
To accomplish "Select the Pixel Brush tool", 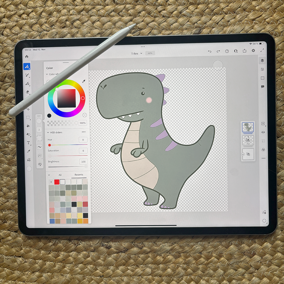I will (27, 67).
